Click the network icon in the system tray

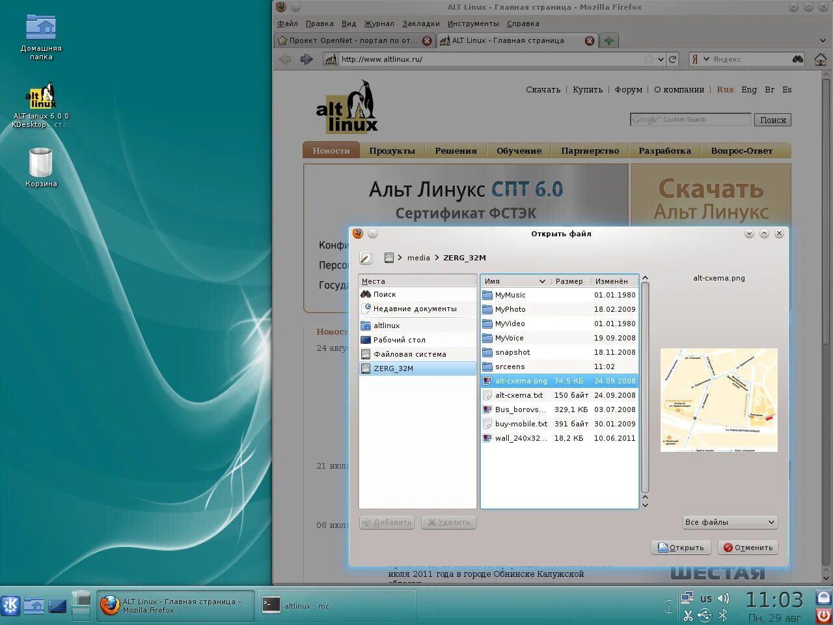point(687,598)
